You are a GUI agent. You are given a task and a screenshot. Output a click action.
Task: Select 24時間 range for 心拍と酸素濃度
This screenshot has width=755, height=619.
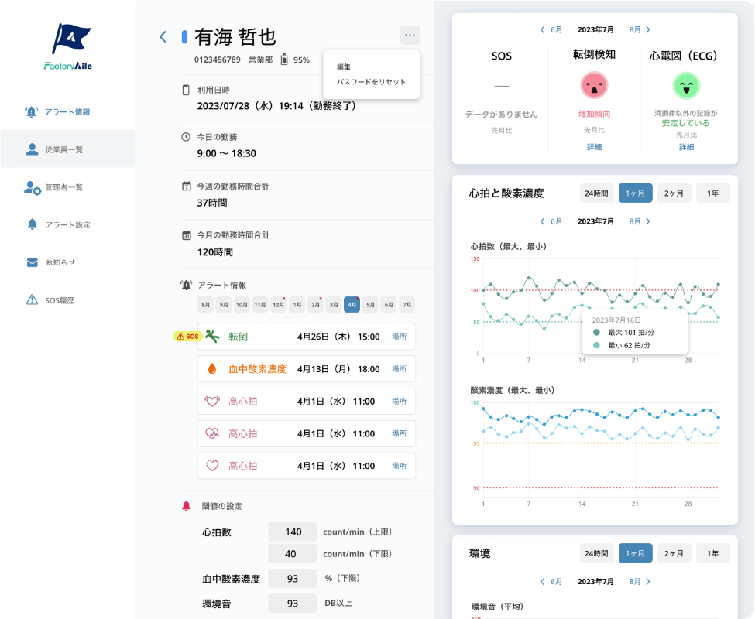click(x=595, y=193)
